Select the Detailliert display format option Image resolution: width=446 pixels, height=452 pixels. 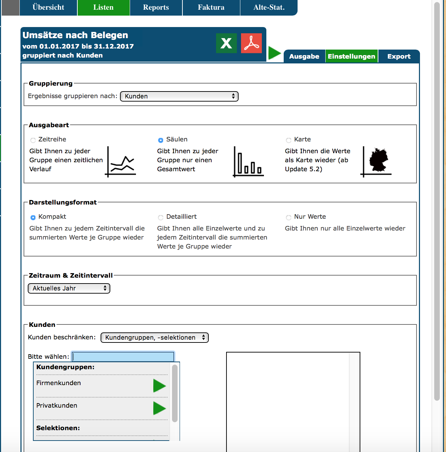pos(161,218)
